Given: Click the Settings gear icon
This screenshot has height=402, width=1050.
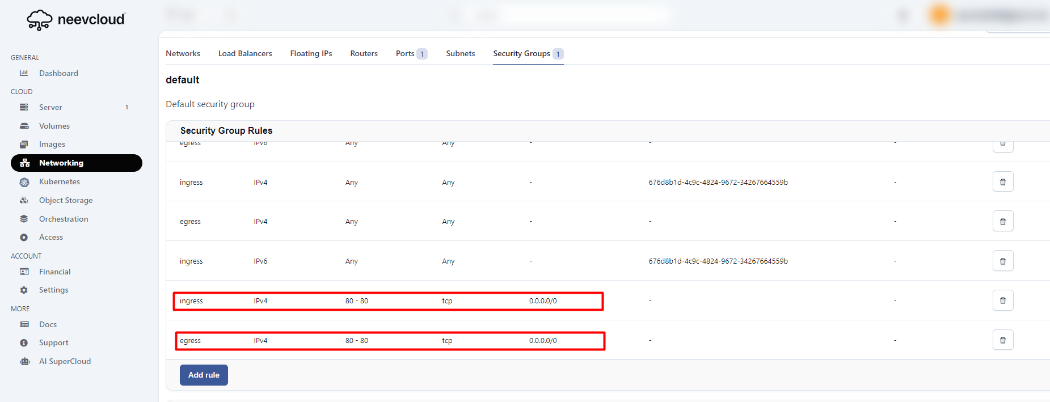Looking at the screenshot, I should pos(24,290).
